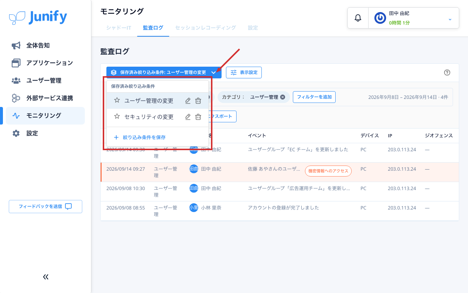
Task: Switch to 監査ログ tab
Action: (153, 28)
